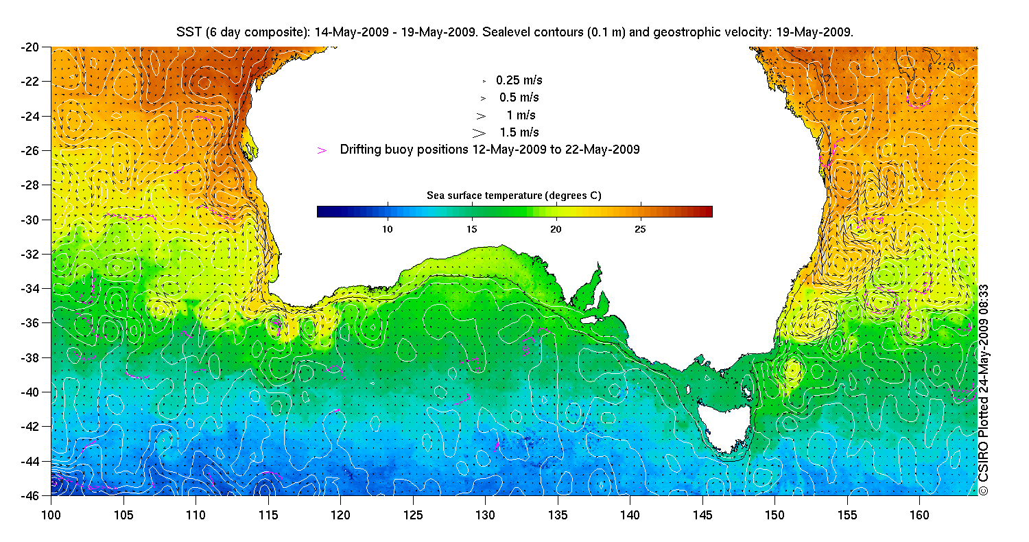The width and height of the screenshot is (1029, 542).
Task: Click longitude axis label '155'
Action: coord(847,515)
